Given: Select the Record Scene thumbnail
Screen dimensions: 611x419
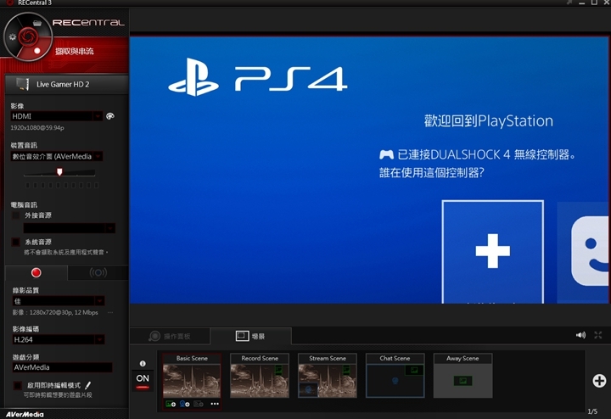Looking at the screenshot, I should click(260, 376).
